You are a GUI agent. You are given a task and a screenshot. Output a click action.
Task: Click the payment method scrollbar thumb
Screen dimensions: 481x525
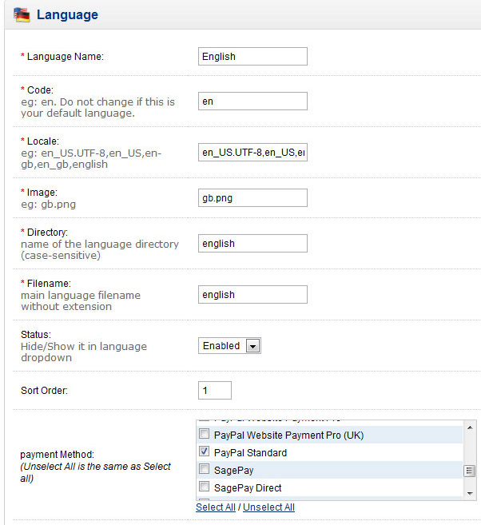[x=470, y=471]
